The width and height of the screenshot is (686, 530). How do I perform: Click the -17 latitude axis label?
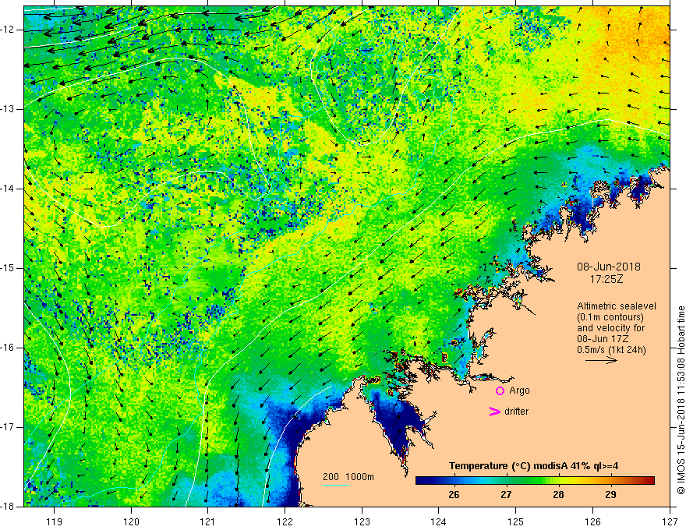point(9,427)
